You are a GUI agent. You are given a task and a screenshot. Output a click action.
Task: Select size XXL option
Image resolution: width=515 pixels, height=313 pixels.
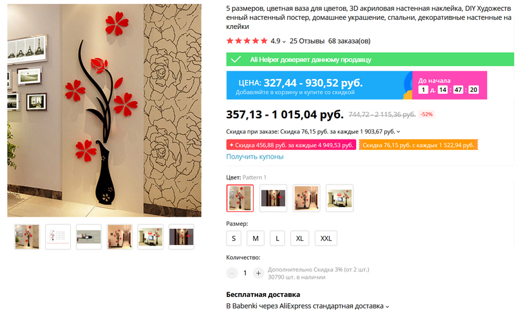tap(326, 238)
